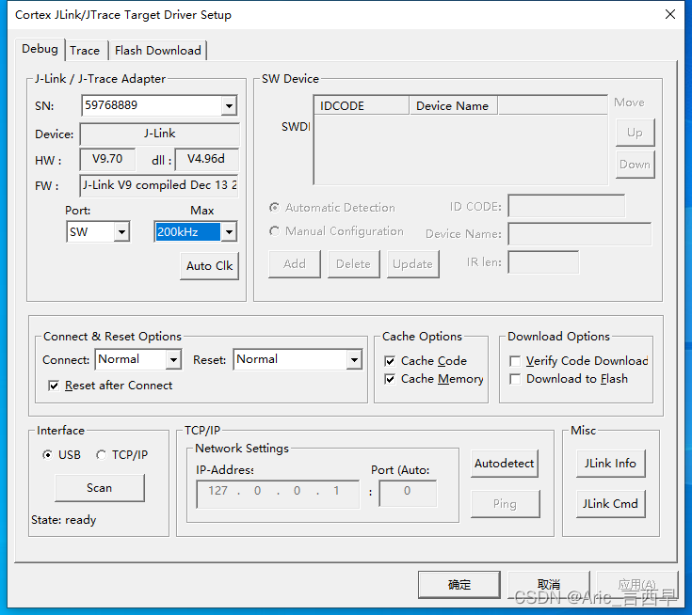Click the IDCODE column header

[x=362, y=106]
